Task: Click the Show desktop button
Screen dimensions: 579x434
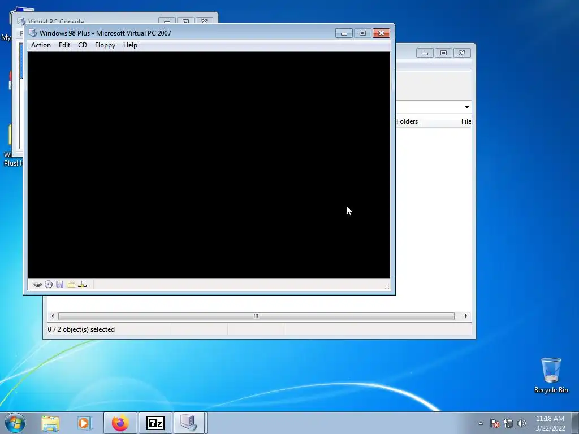Action: [x=575, y=423]
